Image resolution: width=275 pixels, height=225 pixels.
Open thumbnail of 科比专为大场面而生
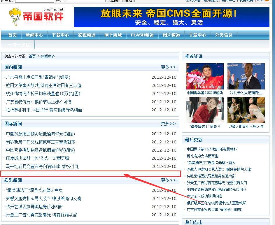coord(246,76)
